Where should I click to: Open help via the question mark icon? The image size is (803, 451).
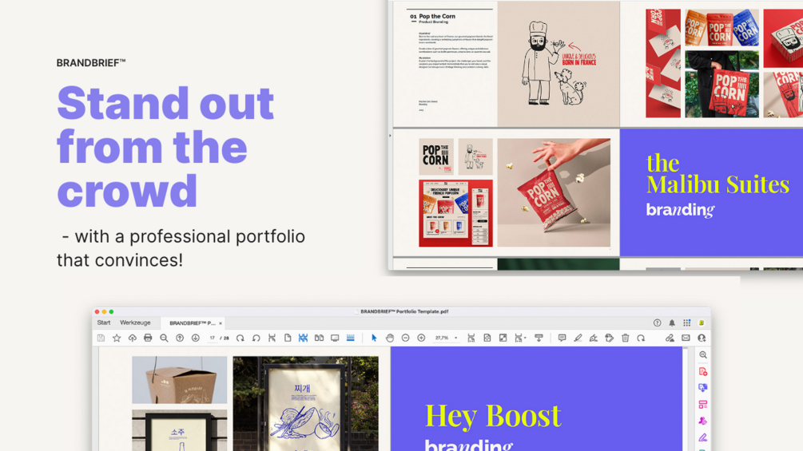tap(657, 322)
